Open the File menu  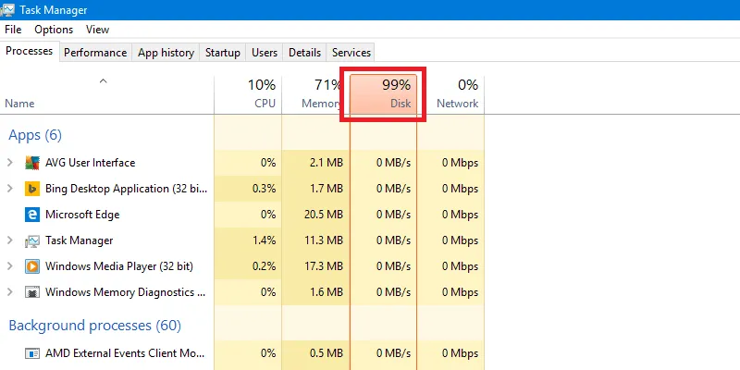tap(13, 30)
